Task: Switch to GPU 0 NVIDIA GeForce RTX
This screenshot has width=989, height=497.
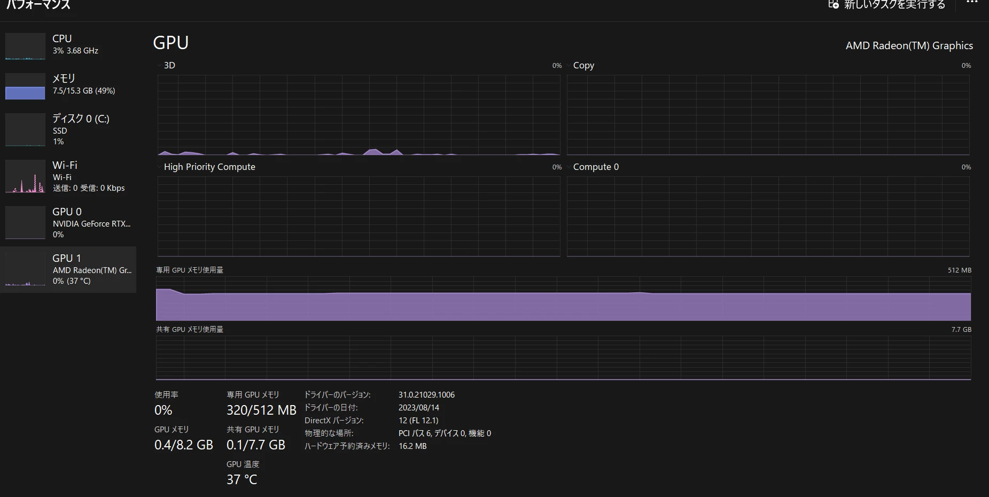Action: click(x=68, y=222)
